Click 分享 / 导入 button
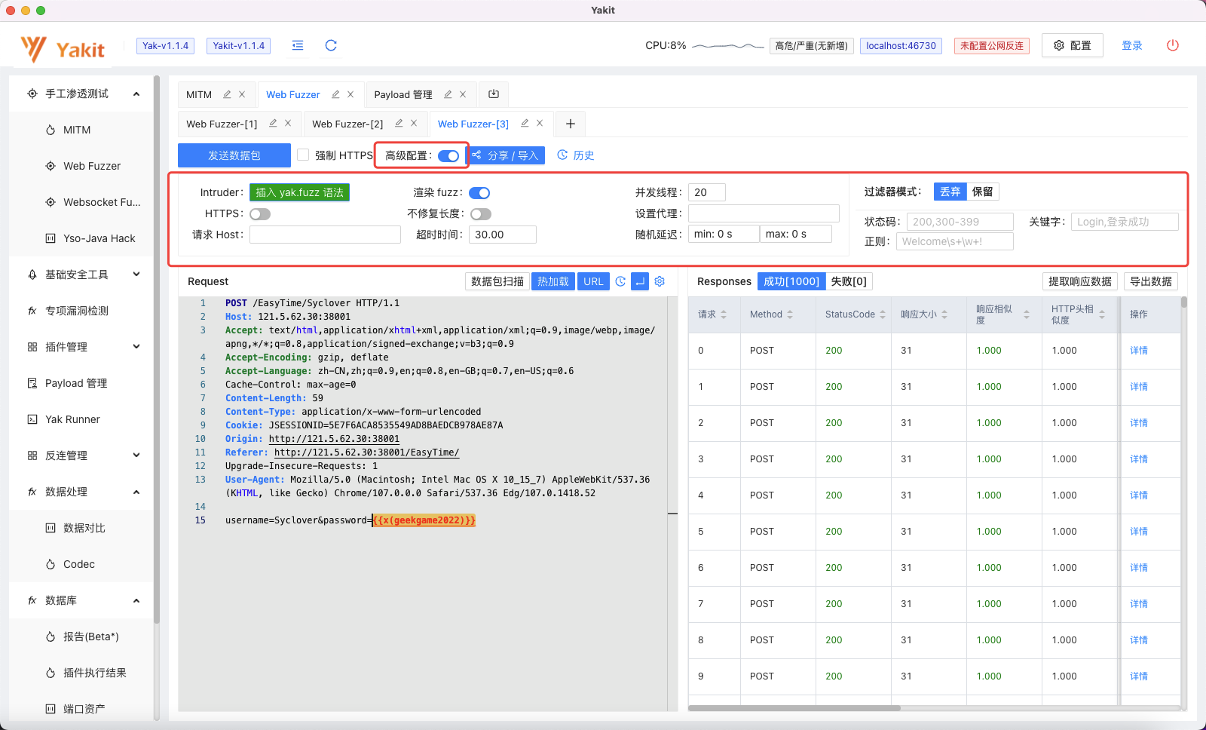This screenshot has width=1206, height=730. [505, 155]
